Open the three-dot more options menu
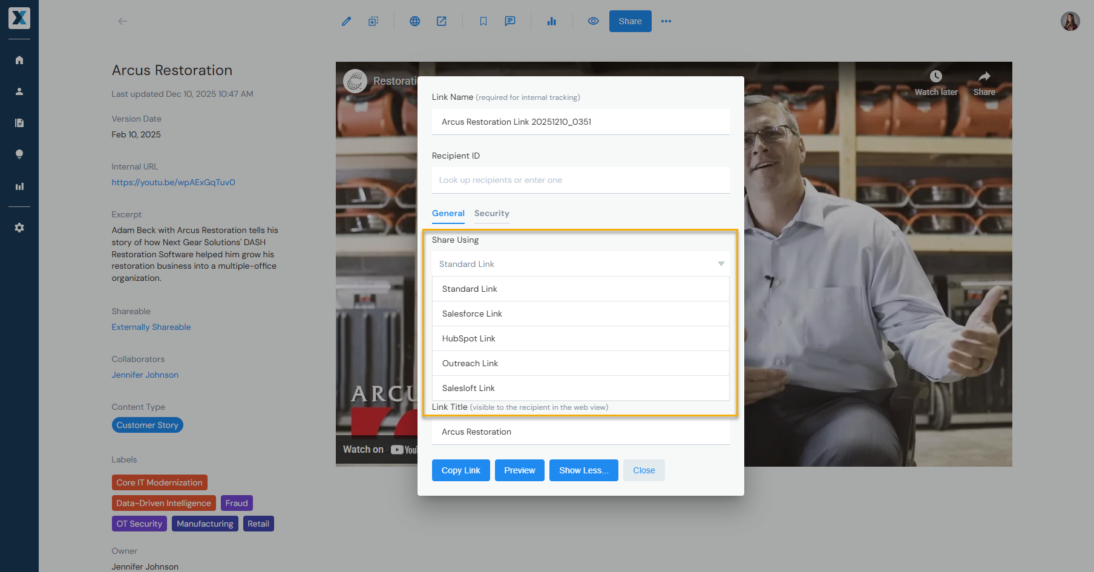Image resolution: width=1094 pixels, height=572 pixels. point(666,21)
